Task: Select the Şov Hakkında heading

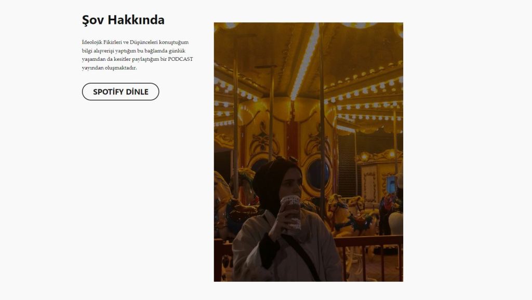Action: tap(123, 20)
